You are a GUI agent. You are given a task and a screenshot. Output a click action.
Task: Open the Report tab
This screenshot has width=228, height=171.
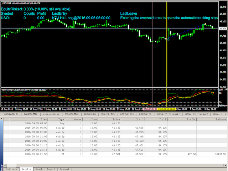(51, 169)
